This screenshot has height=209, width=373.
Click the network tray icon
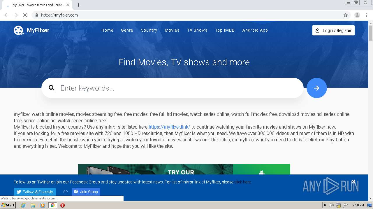tap(338, 205)
